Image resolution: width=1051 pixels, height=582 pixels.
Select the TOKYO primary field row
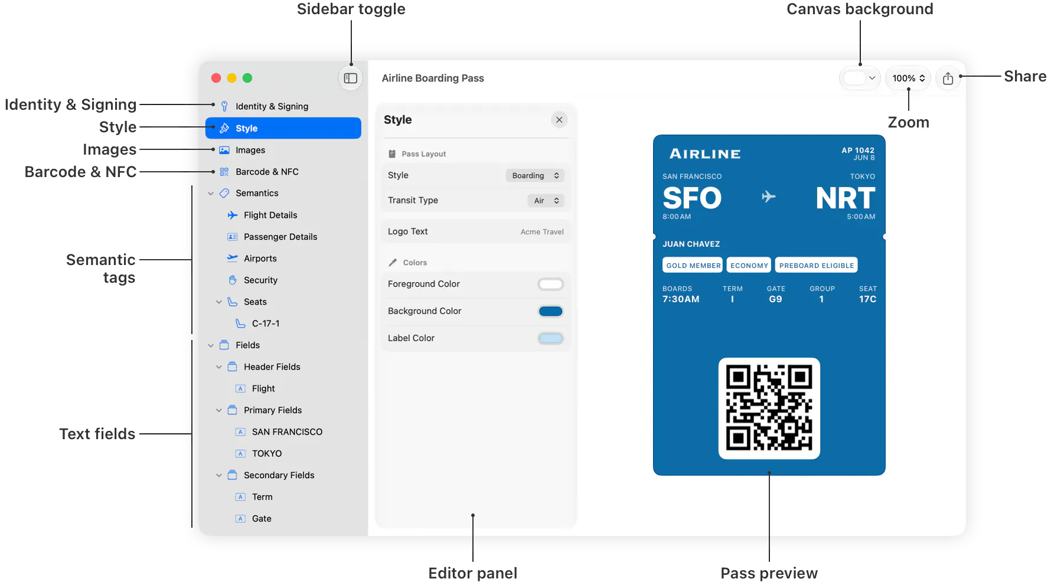[x=283, y=453]
